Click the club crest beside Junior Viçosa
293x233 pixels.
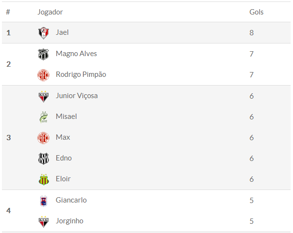tap(44, 96)
